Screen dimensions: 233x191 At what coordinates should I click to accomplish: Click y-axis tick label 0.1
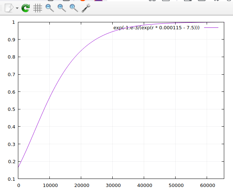pyautogui.click(x=12, y=179)
